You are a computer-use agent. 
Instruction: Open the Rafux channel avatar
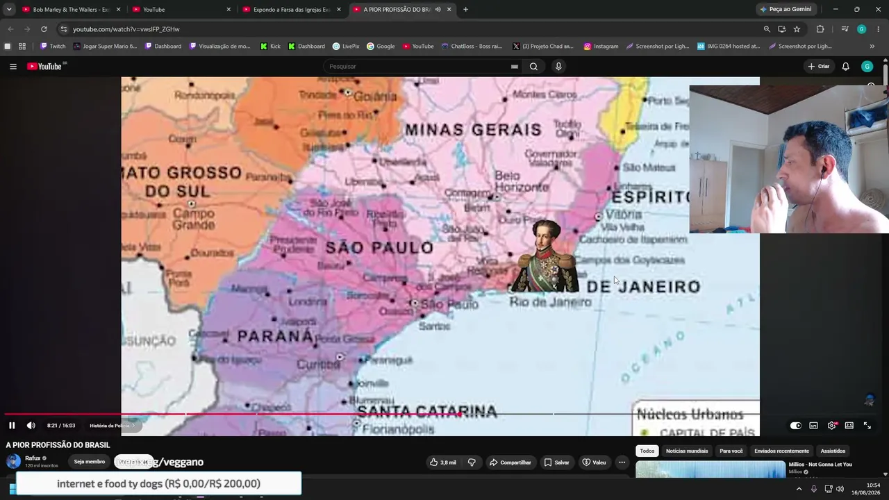point(13,462)
